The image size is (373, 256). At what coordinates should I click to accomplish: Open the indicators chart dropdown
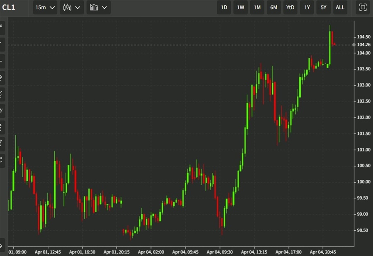98,7
